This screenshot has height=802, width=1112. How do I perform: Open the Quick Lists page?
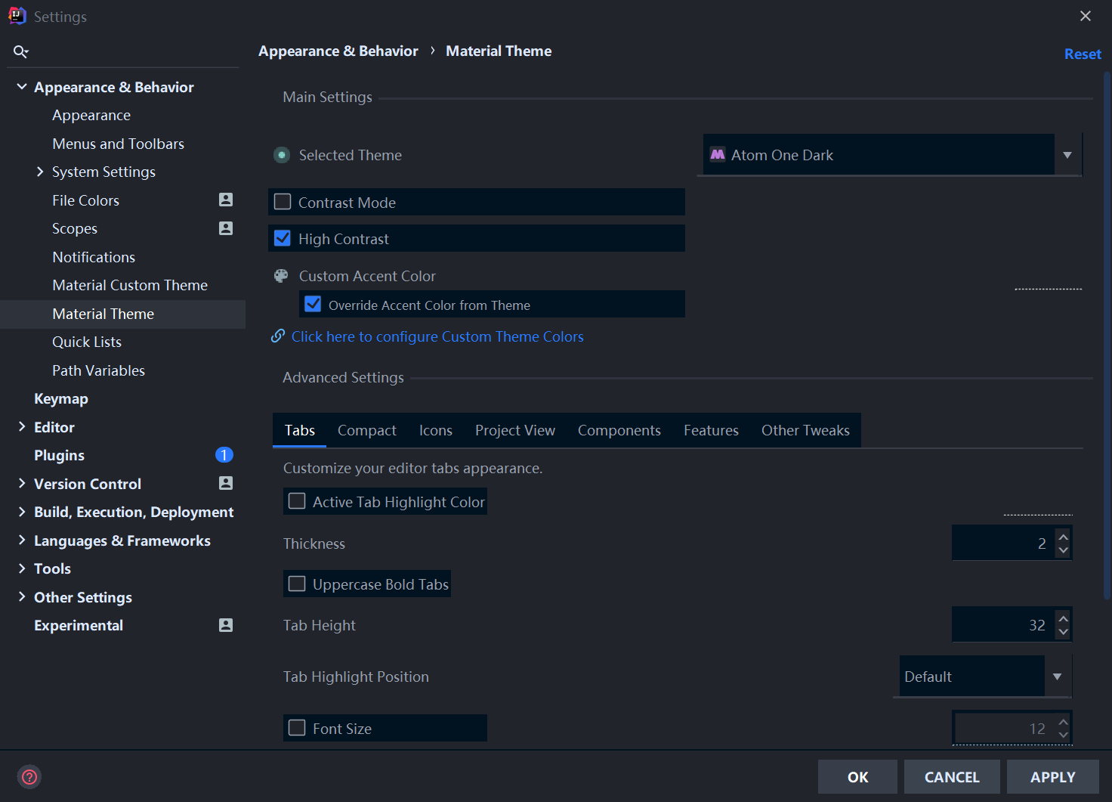tap(87, 342)
